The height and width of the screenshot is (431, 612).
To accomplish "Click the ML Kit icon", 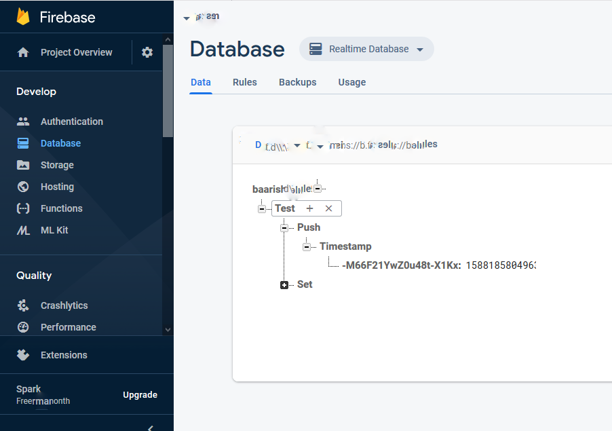I will point(23,230).
